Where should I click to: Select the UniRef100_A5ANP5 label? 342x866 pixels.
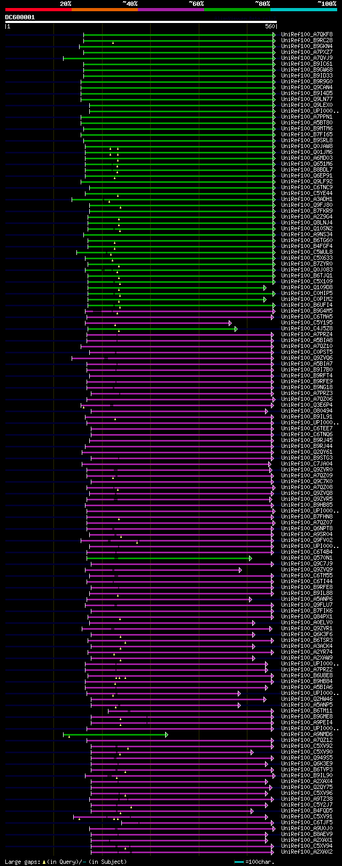(307, 705)
